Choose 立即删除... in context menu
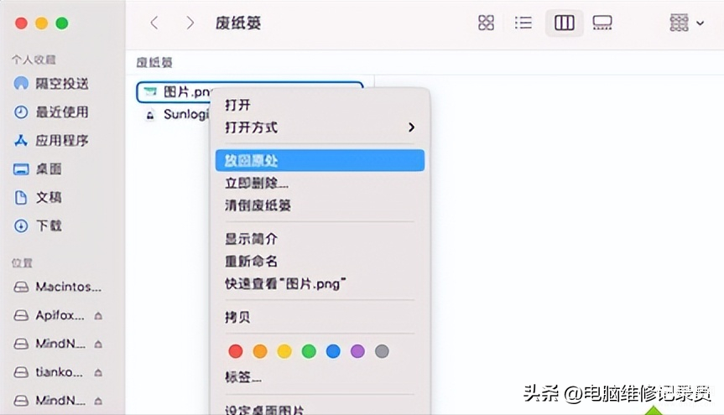This screenshot has height=415, width=724. (256, 184)
